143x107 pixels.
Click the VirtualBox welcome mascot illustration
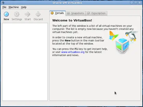(x=123, y=42)
